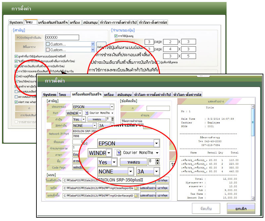Click the POS customer code field showing 000000
Image resolution: width=265 pixels, height=221 pixels.
coord(62,37)
